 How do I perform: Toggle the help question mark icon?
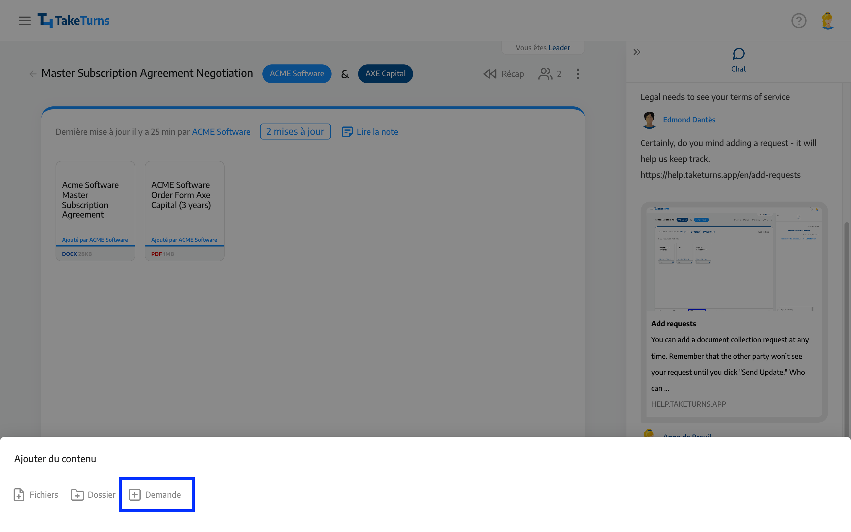tap(799, 20)
